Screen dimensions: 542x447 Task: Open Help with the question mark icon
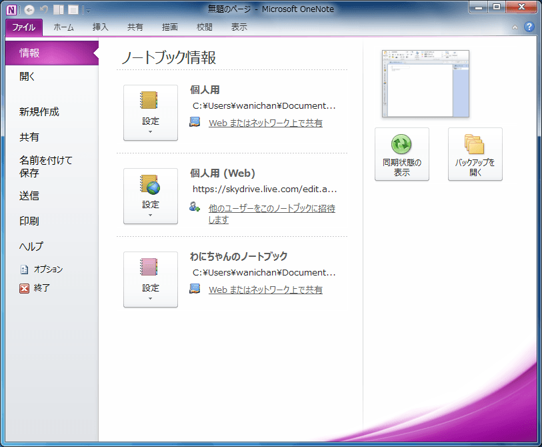[x=529, y=27]
